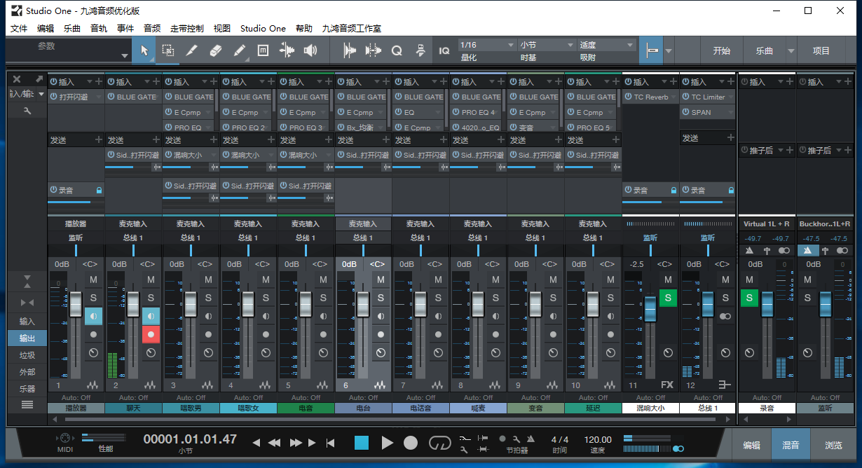Toggle record arm on channel 2 聊天
This screenshot has height=468, width=862.
pos(151,334)
